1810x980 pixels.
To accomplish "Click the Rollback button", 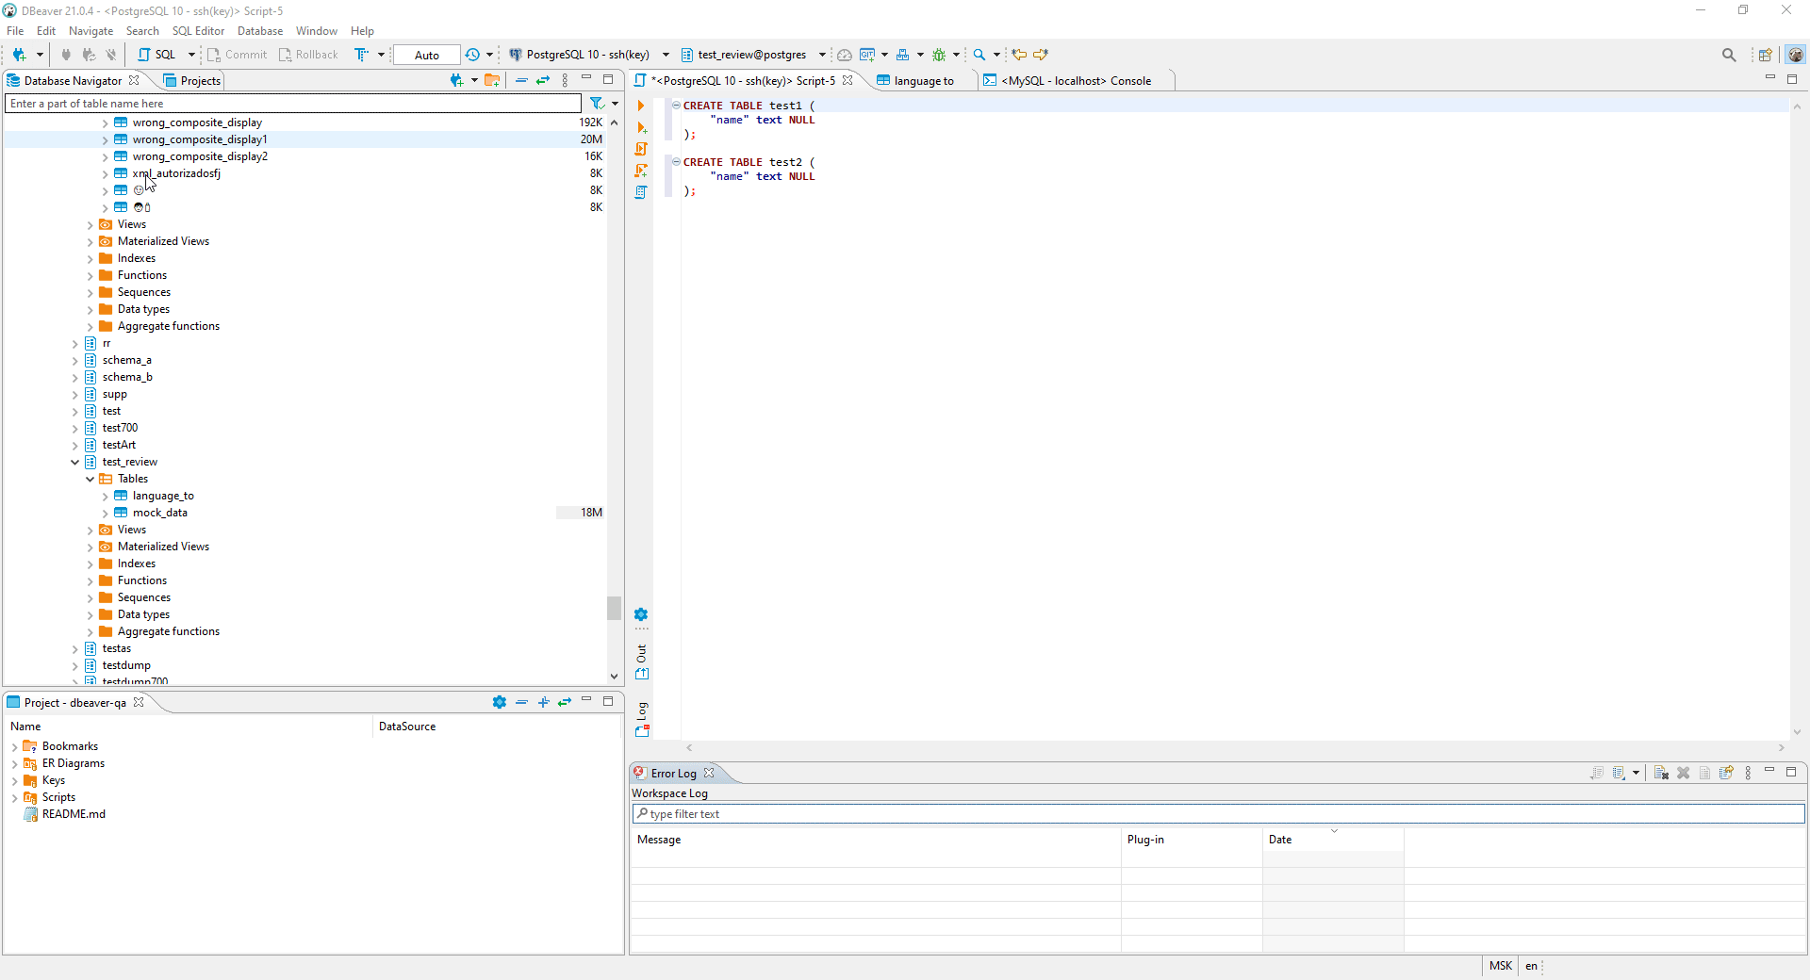I will [308, 55].
